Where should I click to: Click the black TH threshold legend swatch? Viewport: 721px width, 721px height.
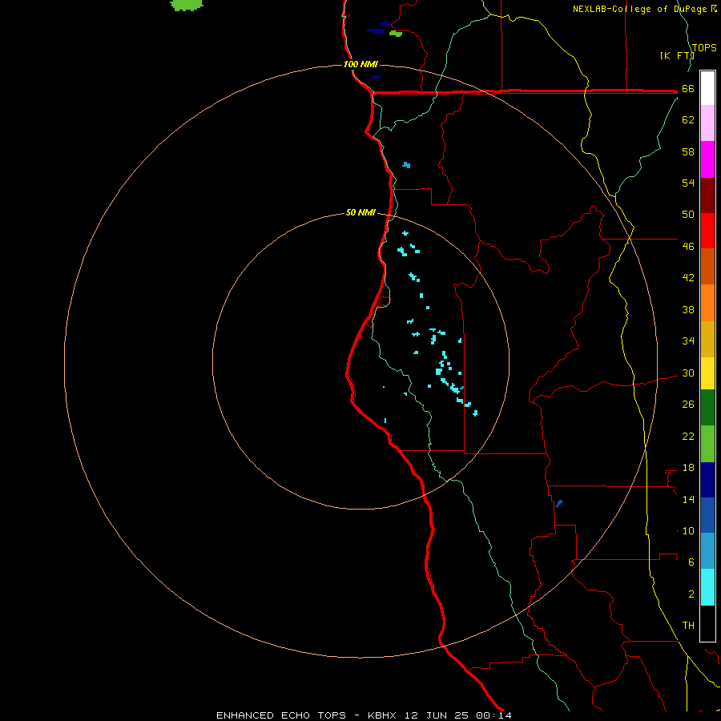[x=707, y=623]
